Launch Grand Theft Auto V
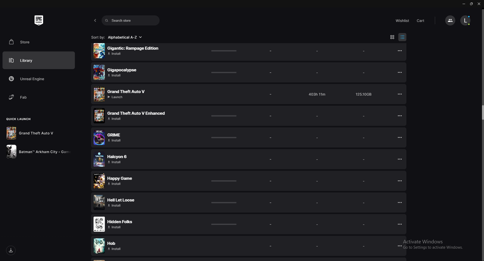Image resolution: width=484 pixels, height=261 pixels. tap(115, 97)
